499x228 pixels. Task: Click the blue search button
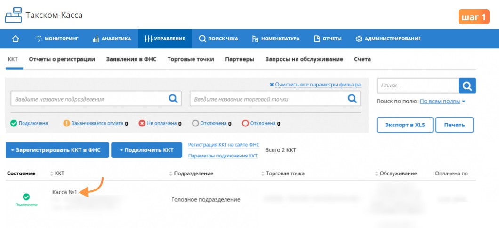coord(467,86)
